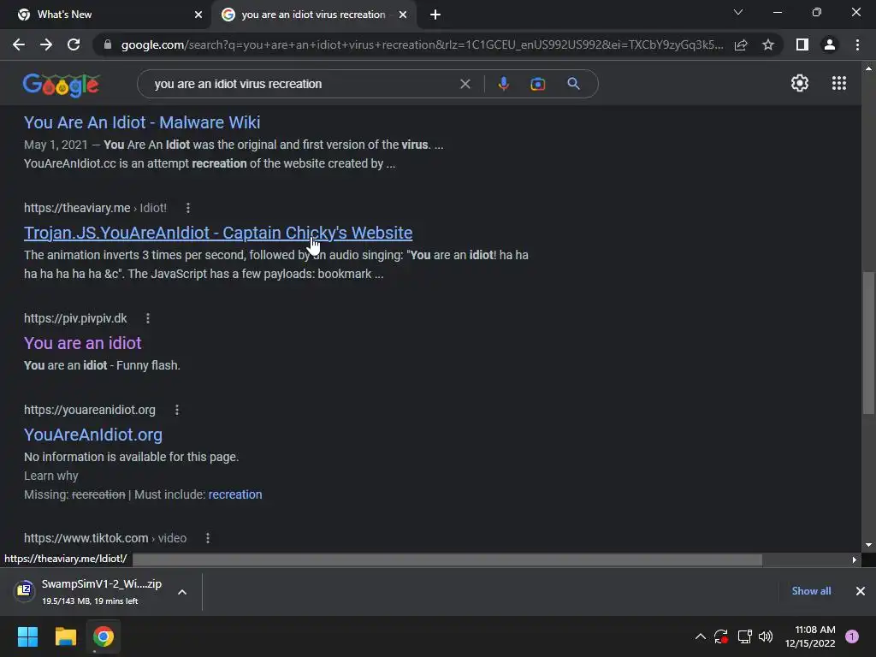The width and height of the screenshot is (876, 657).
Task: Open more options for theaviary.me result
Action: [187, 208]
